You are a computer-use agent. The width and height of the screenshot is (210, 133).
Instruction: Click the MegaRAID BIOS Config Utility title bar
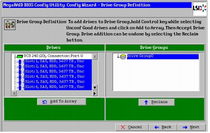pos(97,5)
